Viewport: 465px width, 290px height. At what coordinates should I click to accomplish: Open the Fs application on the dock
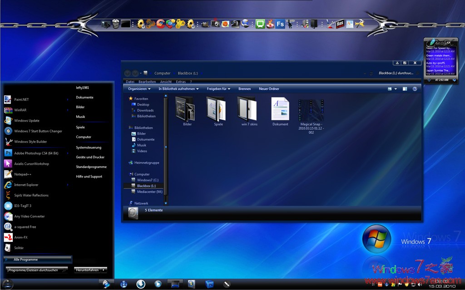click(280, 24)
